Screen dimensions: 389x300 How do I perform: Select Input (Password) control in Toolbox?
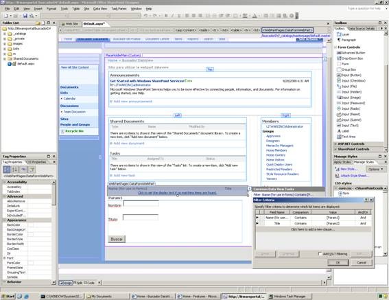tap(351, 103)
